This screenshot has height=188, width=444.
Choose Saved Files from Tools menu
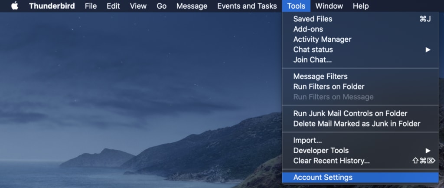[360, 19]
